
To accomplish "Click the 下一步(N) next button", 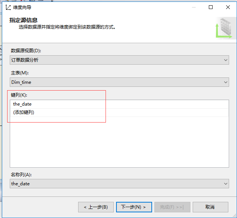I will [x=134, y=207].
